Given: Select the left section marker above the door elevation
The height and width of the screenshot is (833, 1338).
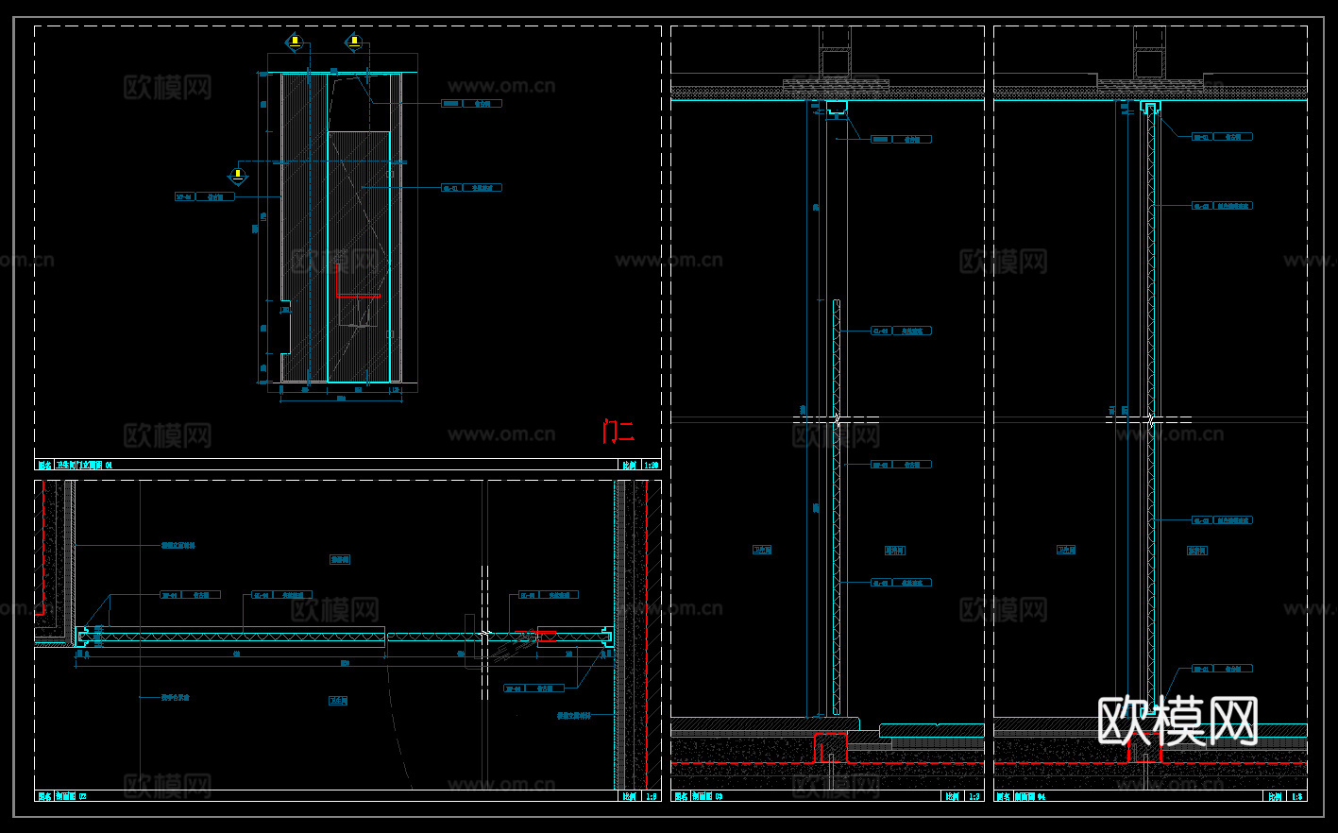Looking at the screenshot, I should (295, 42).
